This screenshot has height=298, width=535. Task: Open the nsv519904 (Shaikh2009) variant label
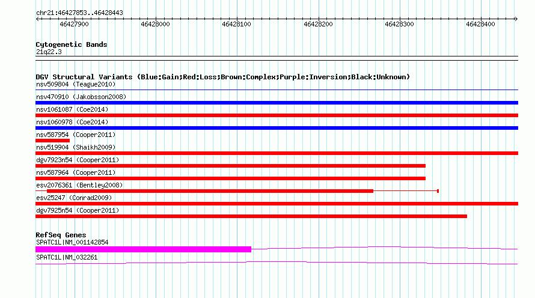tap(76, 147)
